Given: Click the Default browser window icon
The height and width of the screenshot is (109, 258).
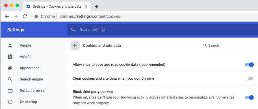Looking at the screenshot, I should [10, 91].
